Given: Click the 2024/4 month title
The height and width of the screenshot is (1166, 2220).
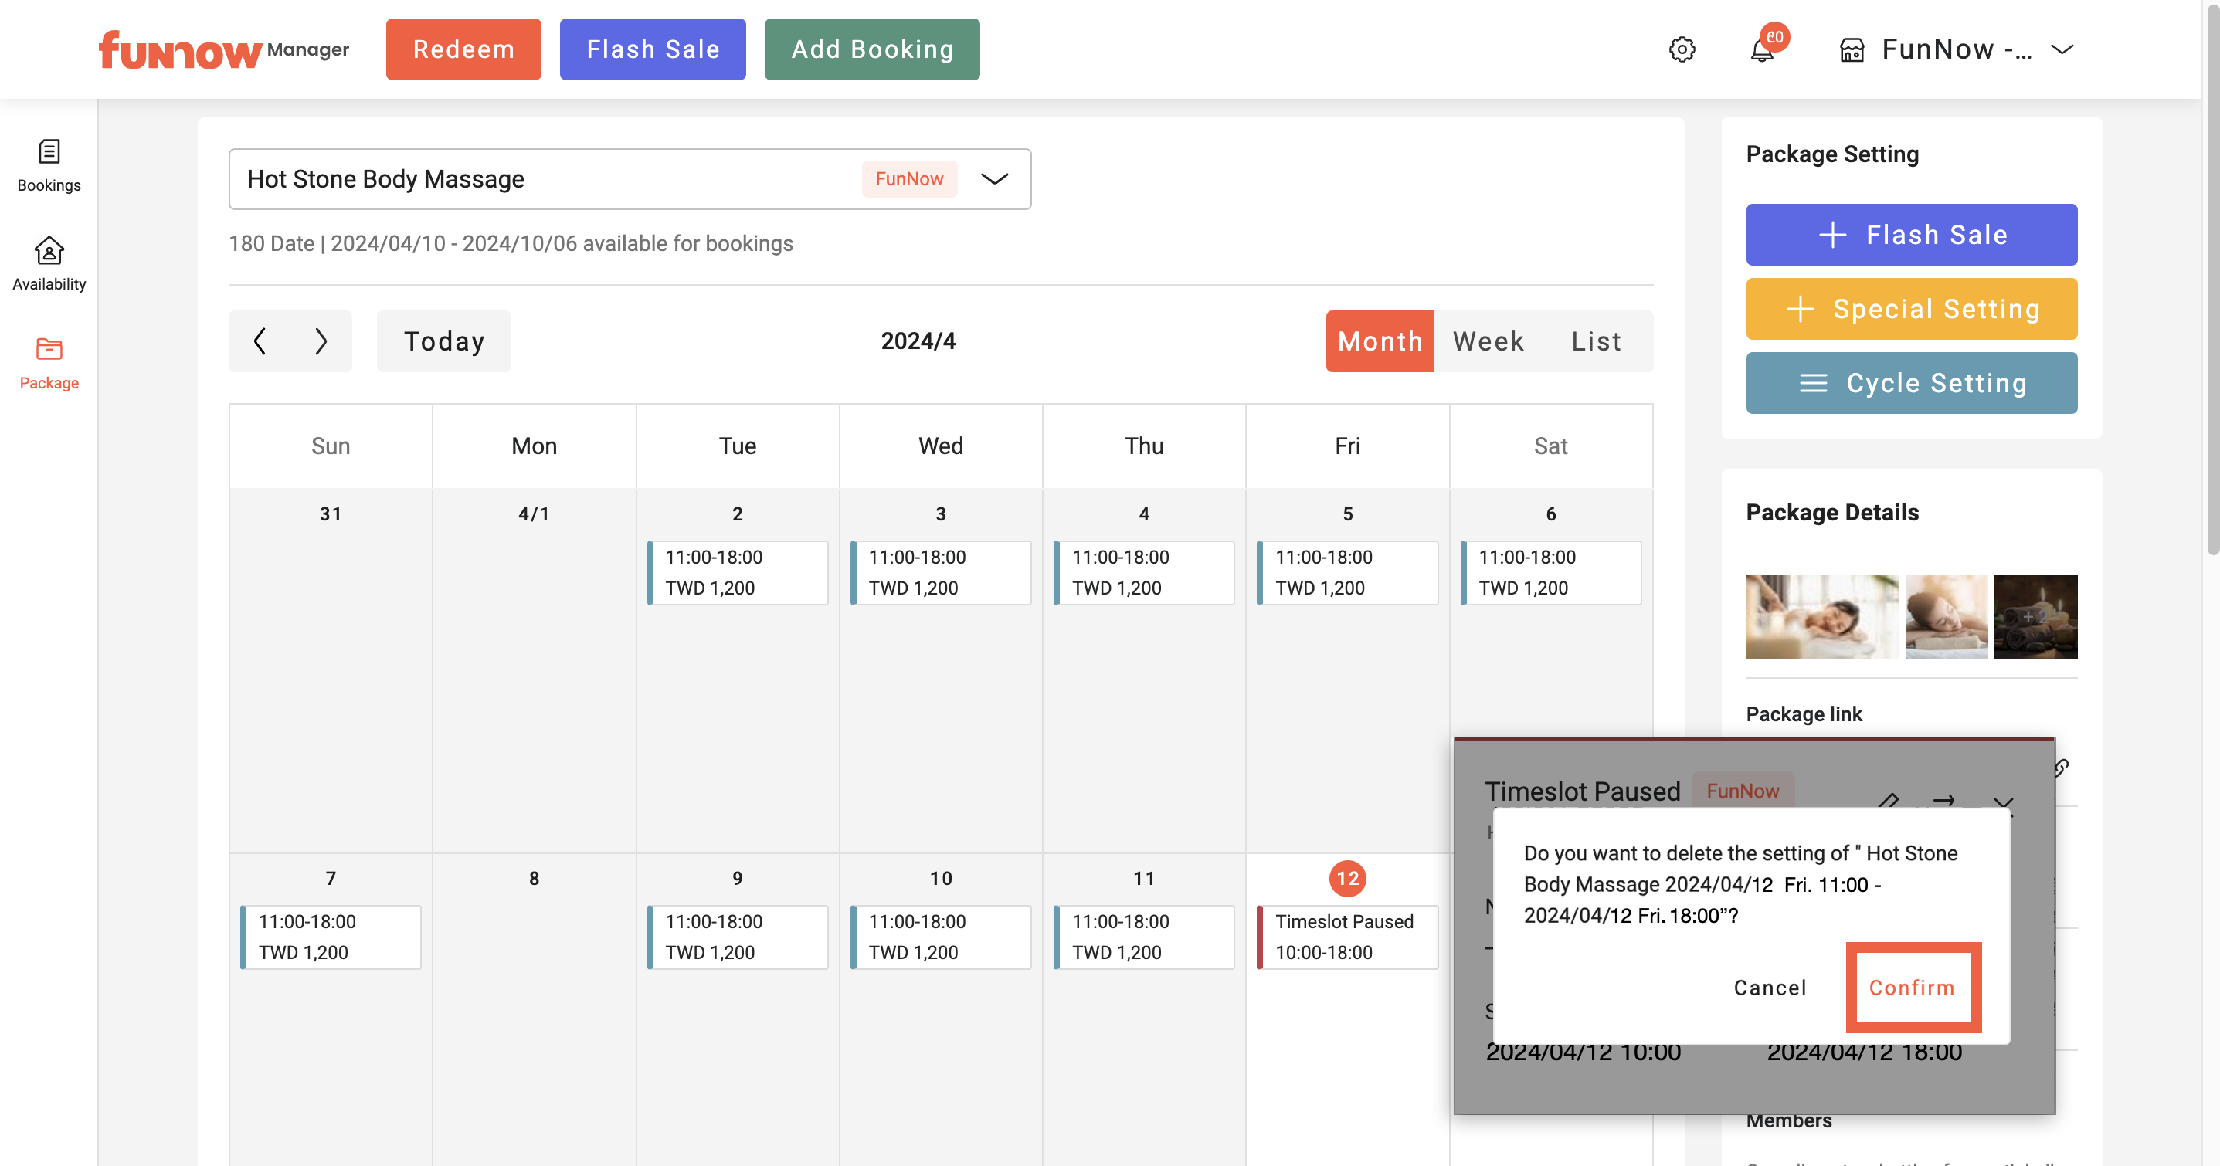Looking at the screenshot, I should (x=918, y=341).
